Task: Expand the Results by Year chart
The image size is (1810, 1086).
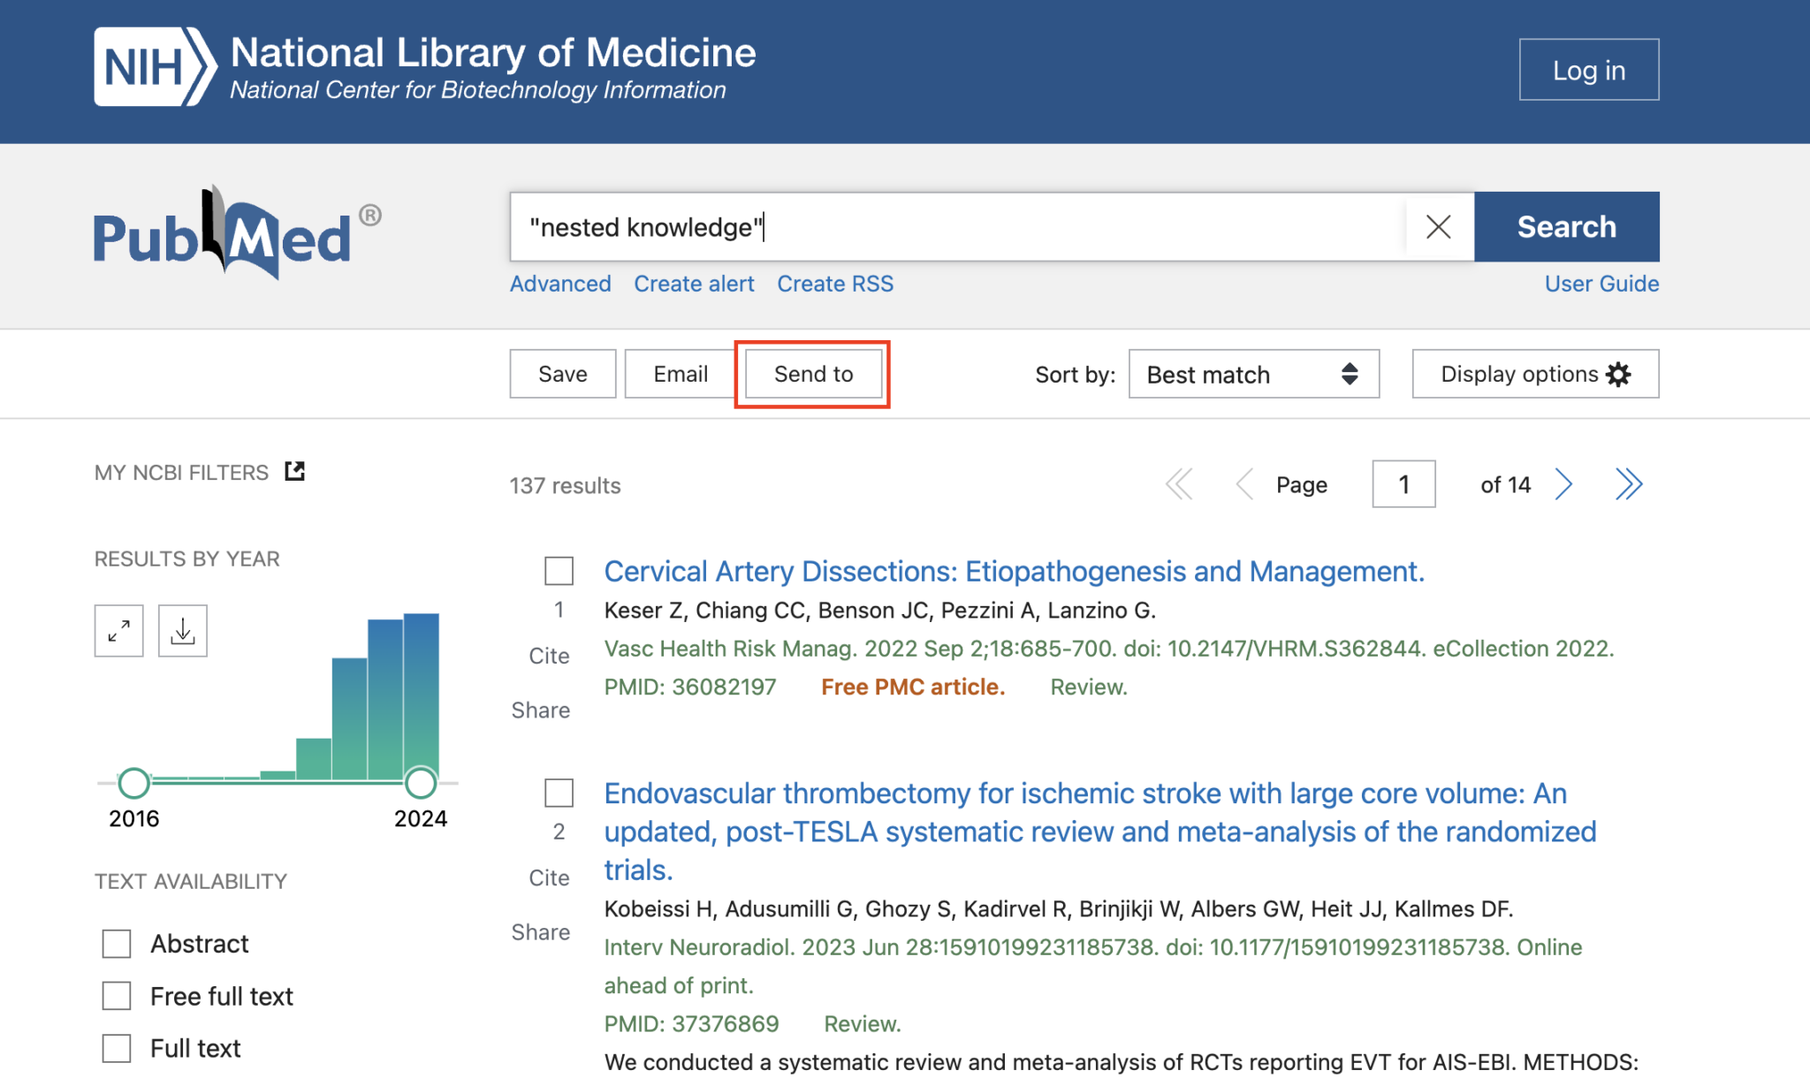Action: tap(118, 630)
